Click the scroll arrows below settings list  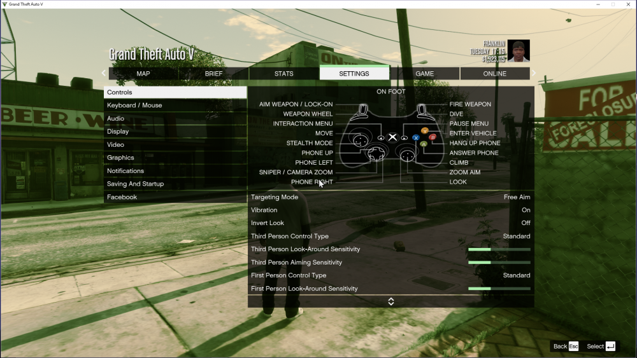391,301
